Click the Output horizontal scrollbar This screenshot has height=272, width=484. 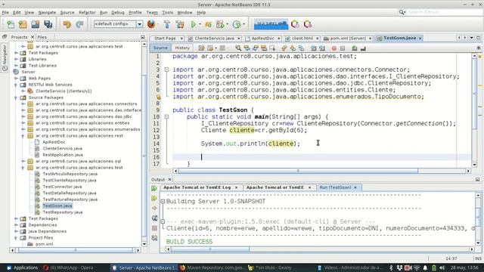(x=210, y=249)
